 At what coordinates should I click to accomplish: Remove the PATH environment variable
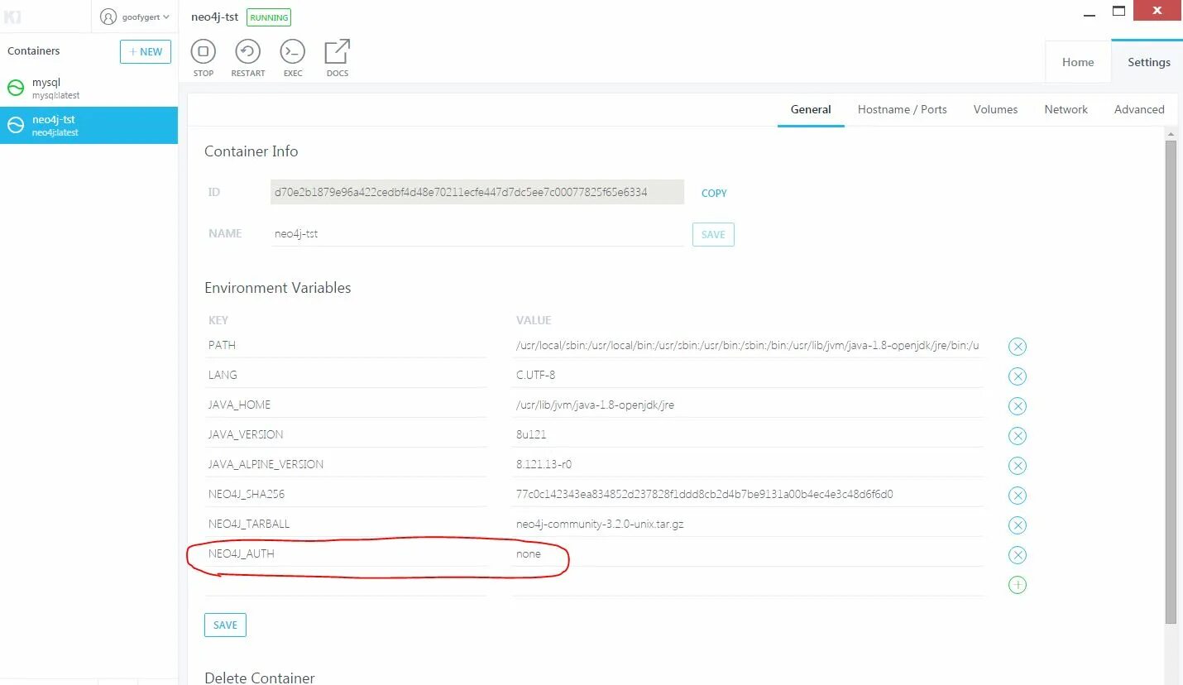1018,347
